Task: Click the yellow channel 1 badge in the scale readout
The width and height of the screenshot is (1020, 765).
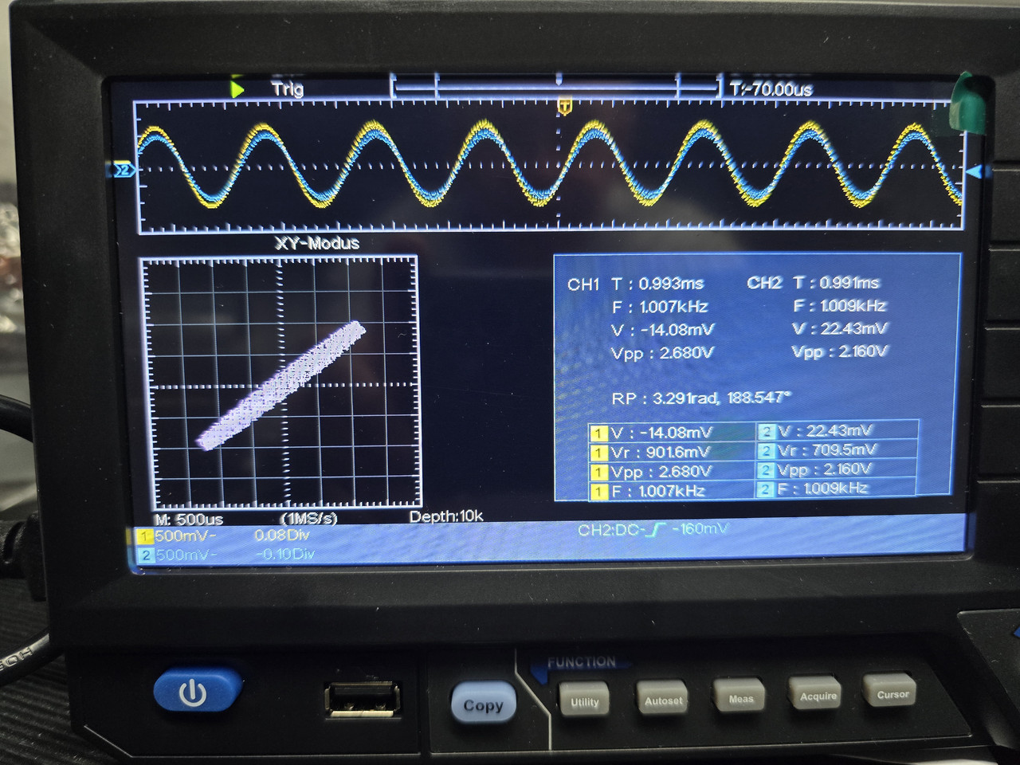Action: point(144,536)
